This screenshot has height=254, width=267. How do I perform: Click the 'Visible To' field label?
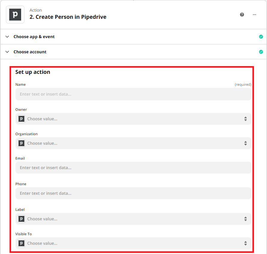pos(24,234)
